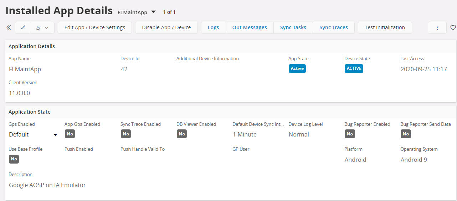Expand the dropdown beside the pencil icon

(43, 27)
